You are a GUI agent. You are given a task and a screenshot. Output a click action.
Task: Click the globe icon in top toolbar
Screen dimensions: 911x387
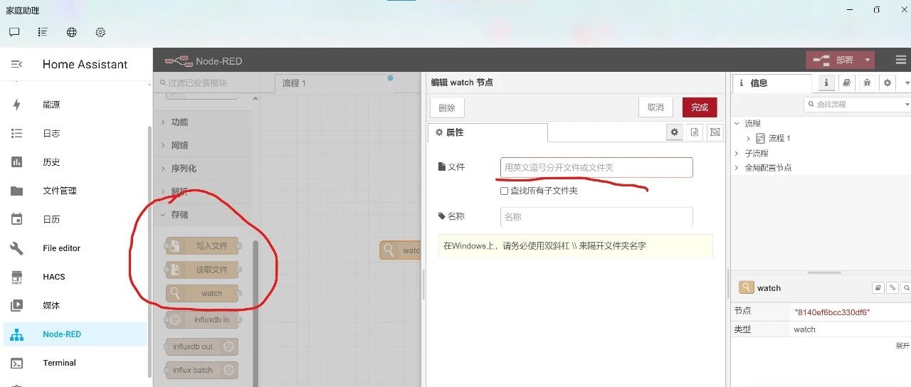point(72,32)
